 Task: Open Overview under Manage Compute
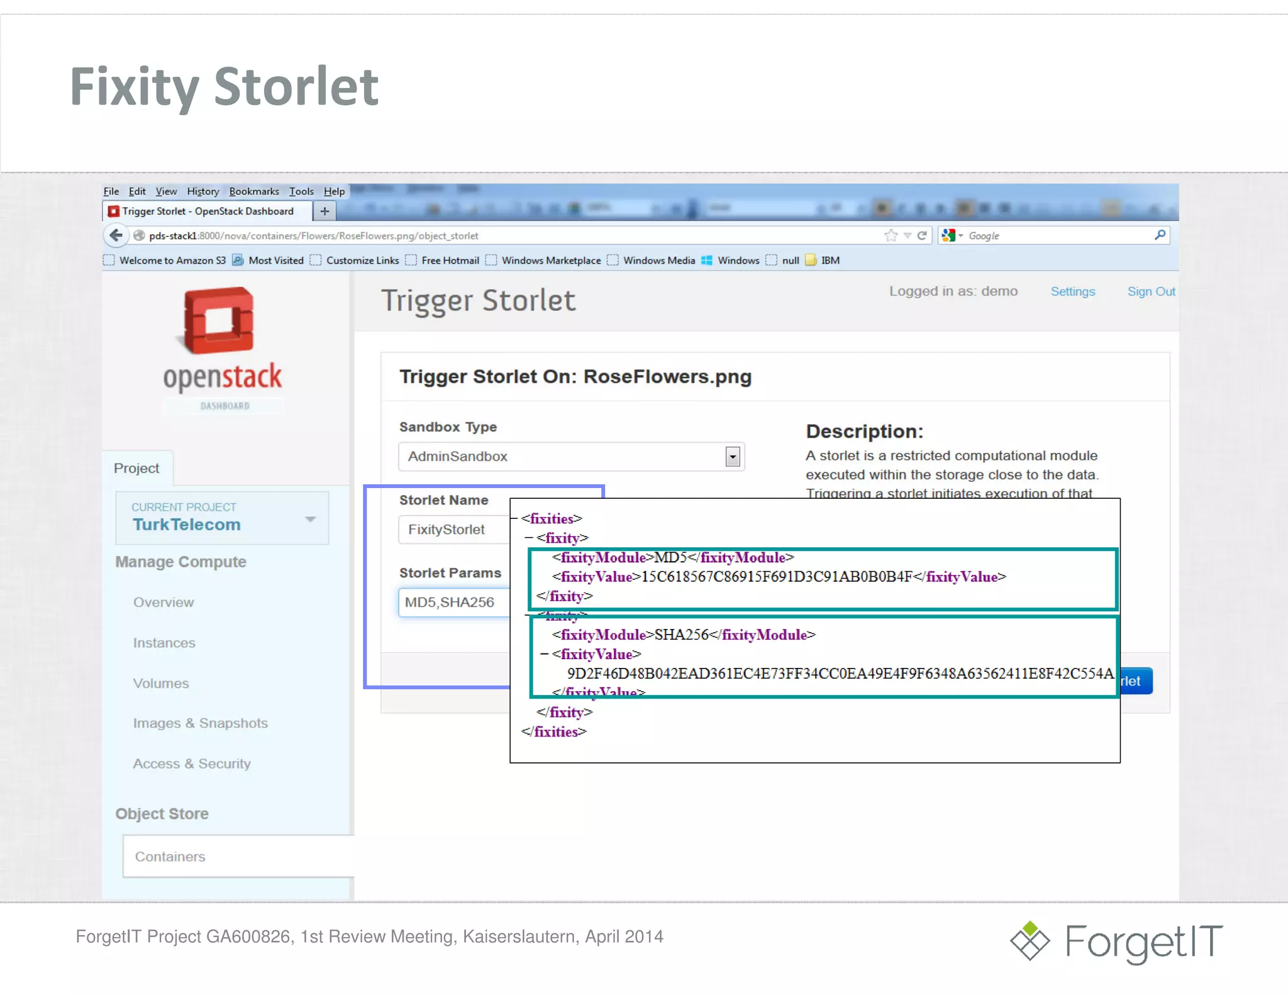click(x=164, y=603)
